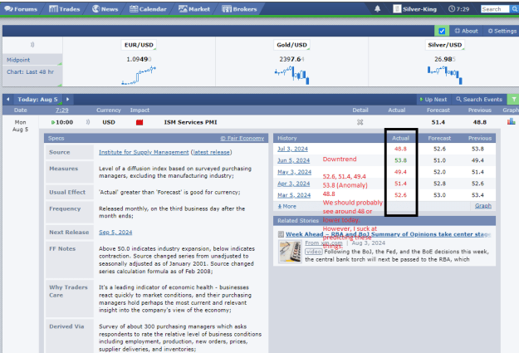Image resolution: width=519 pixels, height=353 pixels.
Task: Click Up Next button
Action: coord(433,99)
